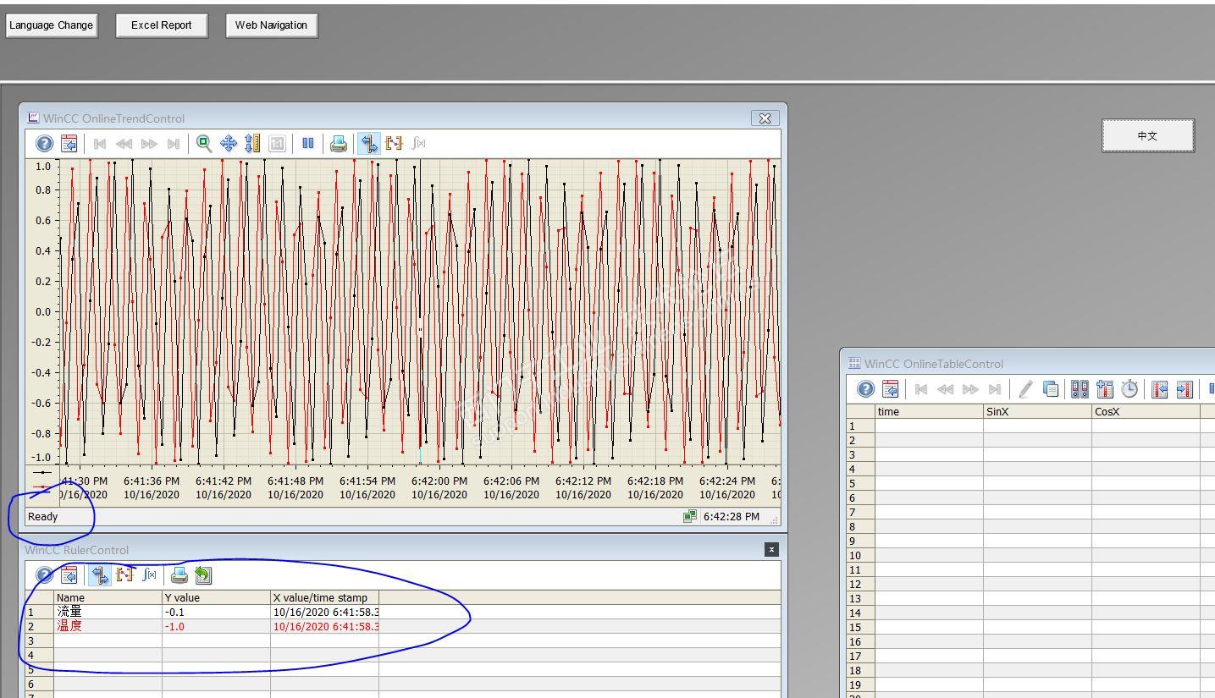Click the original view icon in trend toolbar
The image size is (1215, 698).
click(x=277, y=143)
